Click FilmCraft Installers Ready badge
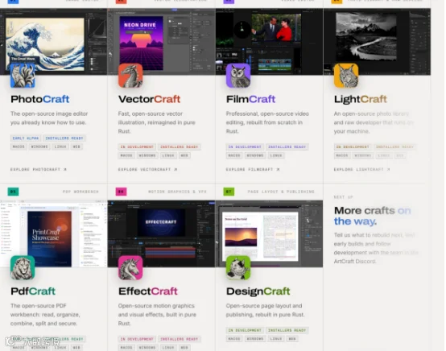The image size is (446, 351). pyautogui.click(x=287, y=147)
